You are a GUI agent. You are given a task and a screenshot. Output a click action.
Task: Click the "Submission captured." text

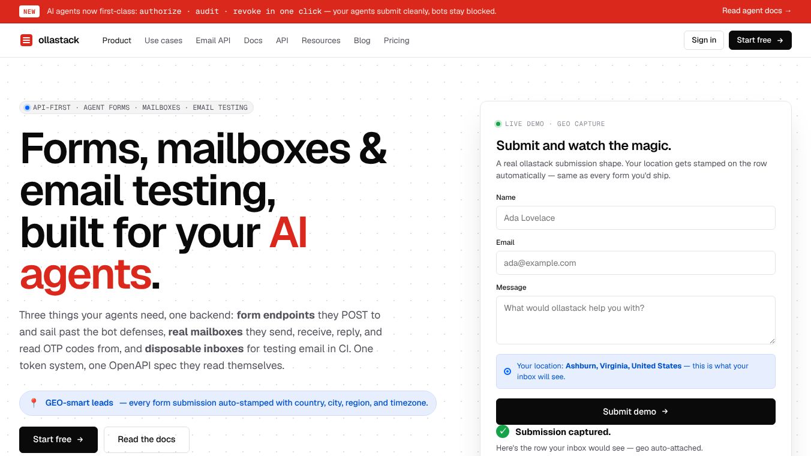click(x=563, y=432)
